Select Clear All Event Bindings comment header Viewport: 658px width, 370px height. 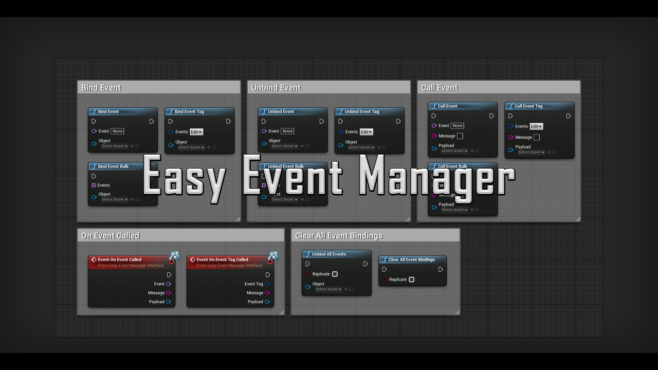375,235
